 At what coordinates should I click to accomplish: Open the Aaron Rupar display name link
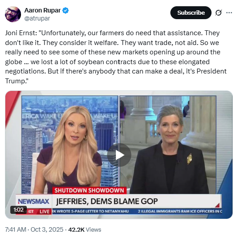(42, 10)
